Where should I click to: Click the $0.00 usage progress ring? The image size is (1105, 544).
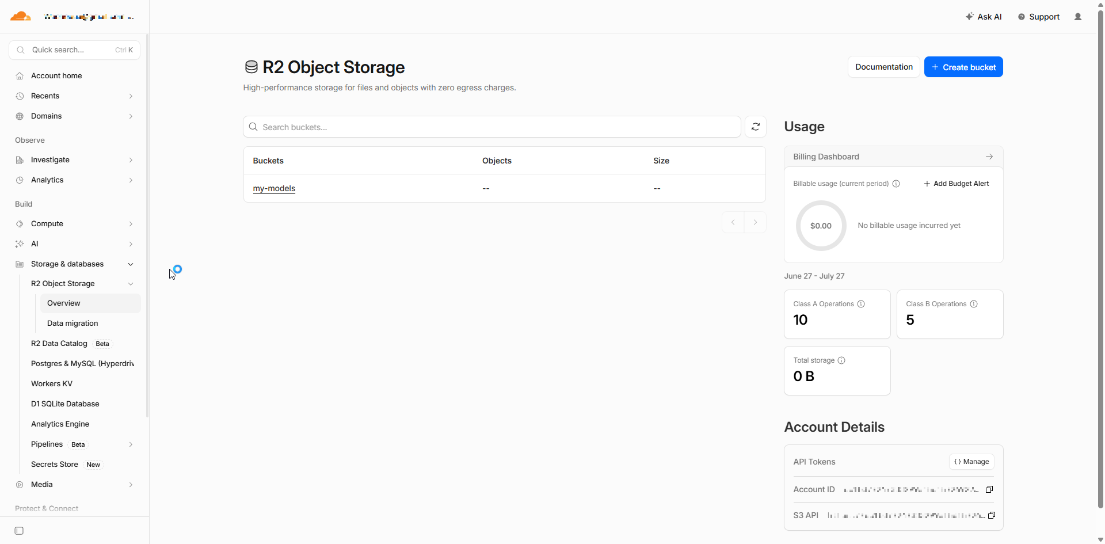(x=821, y=226)
